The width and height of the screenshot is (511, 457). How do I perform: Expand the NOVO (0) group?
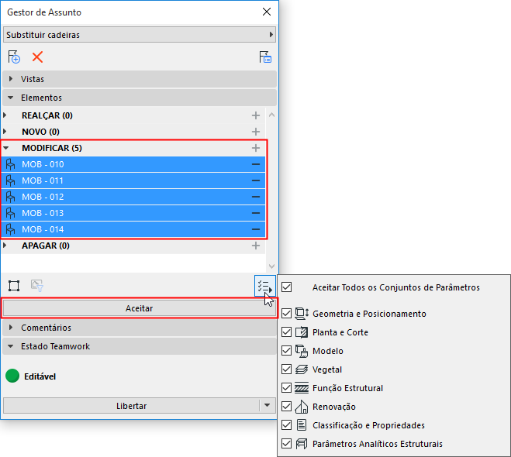5,132
